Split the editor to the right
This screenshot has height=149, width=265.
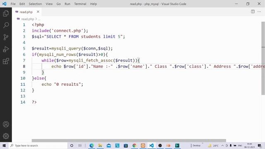(x=253, y=12)
